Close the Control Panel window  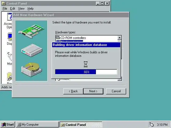[107, 3]
